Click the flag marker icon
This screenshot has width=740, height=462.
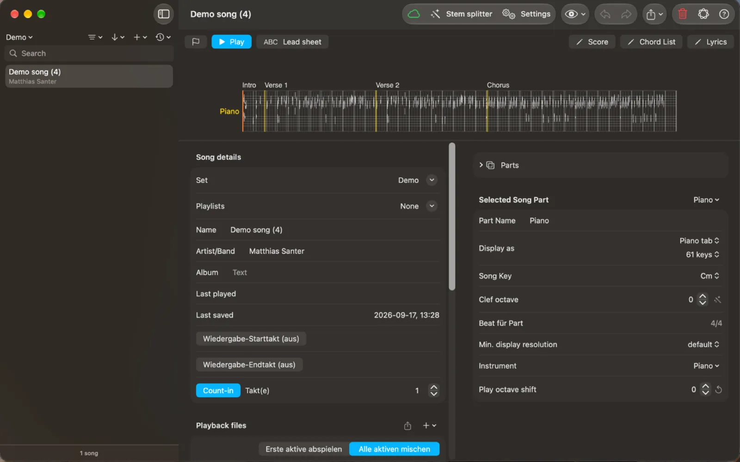pyautogui.click(x=196, y=42)
